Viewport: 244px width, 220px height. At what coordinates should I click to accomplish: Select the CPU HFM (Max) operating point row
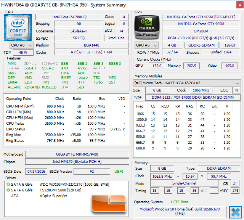coord(66,118)
